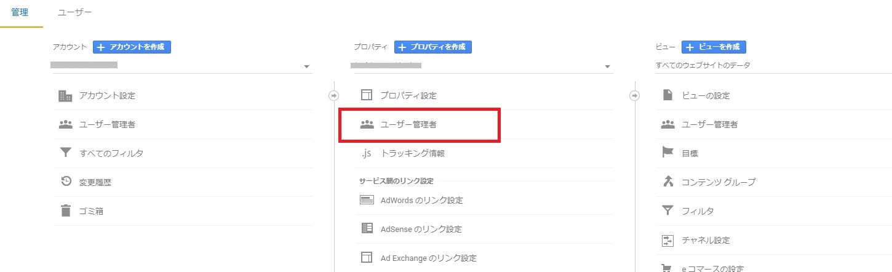Click the account-level ユーザー管理者 people icon
Image resolution: width=892 pixels, height=272 pixels.
pyautogui.click(x=65, y=124)
